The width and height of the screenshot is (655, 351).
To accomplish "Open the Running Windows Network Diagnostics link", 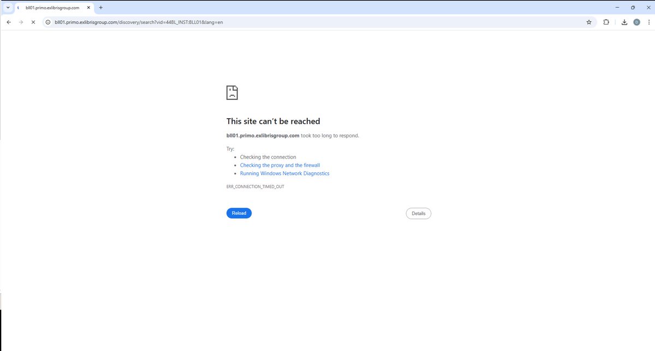I will click(284, 173).
